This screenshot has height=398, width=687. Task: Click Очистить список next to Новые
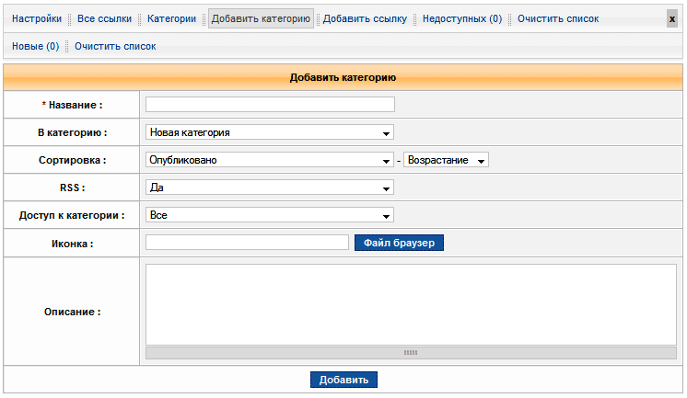115,46
